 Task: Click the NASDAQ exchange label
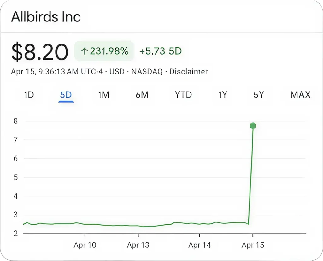(x=147, y=72)
